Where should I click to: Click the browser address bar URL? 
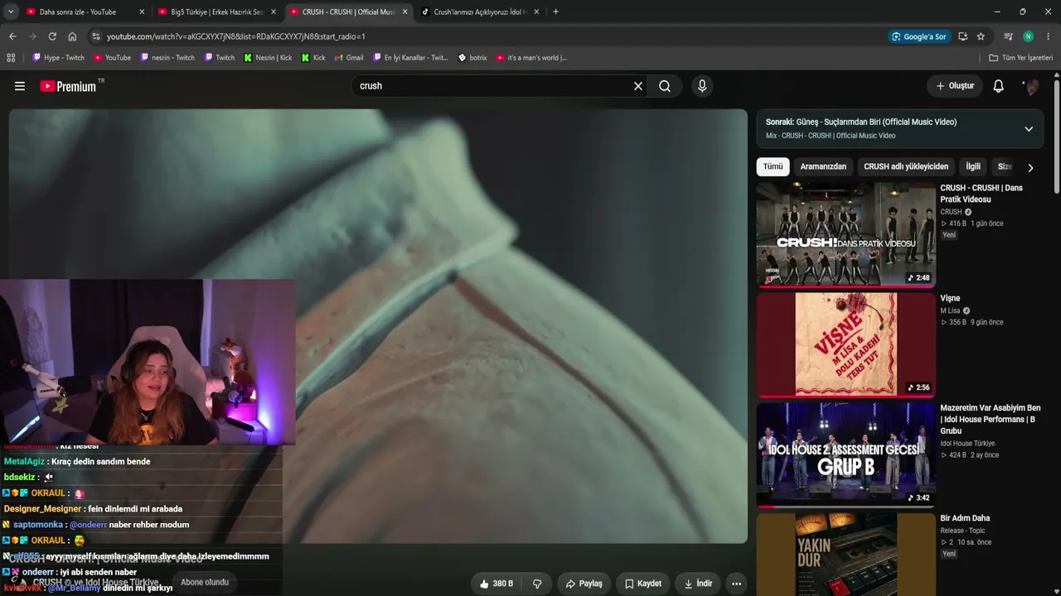coord(235,36)
